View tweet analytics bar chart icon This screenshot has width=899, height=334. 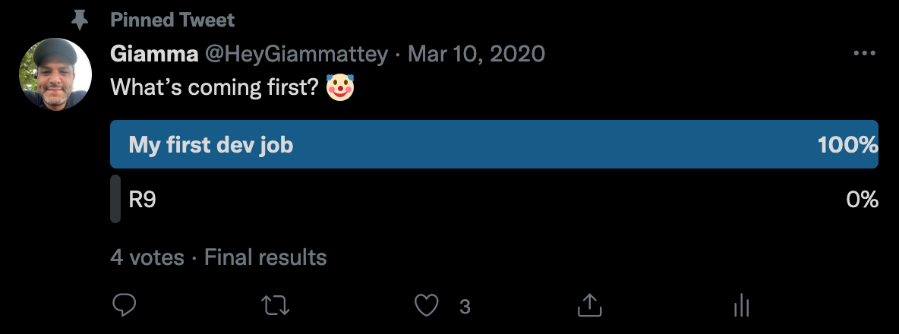(741, 305)
